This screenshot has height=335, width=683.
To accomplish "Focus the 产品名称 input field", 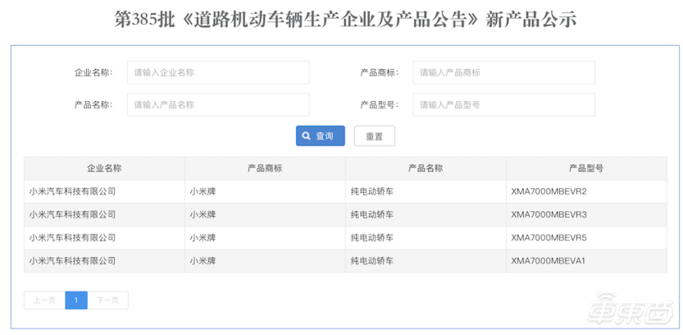I will pos(218,104).
